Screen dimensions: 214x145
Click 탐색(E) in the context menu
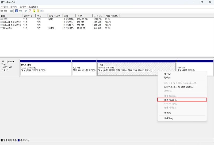pyautogui.click(x=167, y=78)
